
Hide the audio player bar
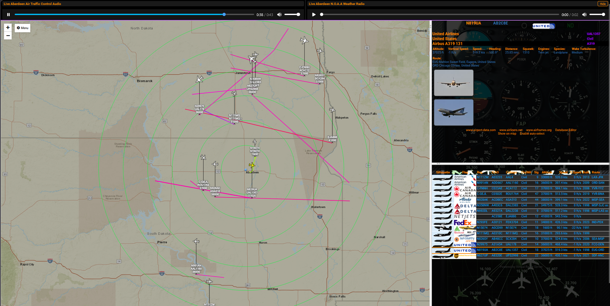click(x=602, y=4)
